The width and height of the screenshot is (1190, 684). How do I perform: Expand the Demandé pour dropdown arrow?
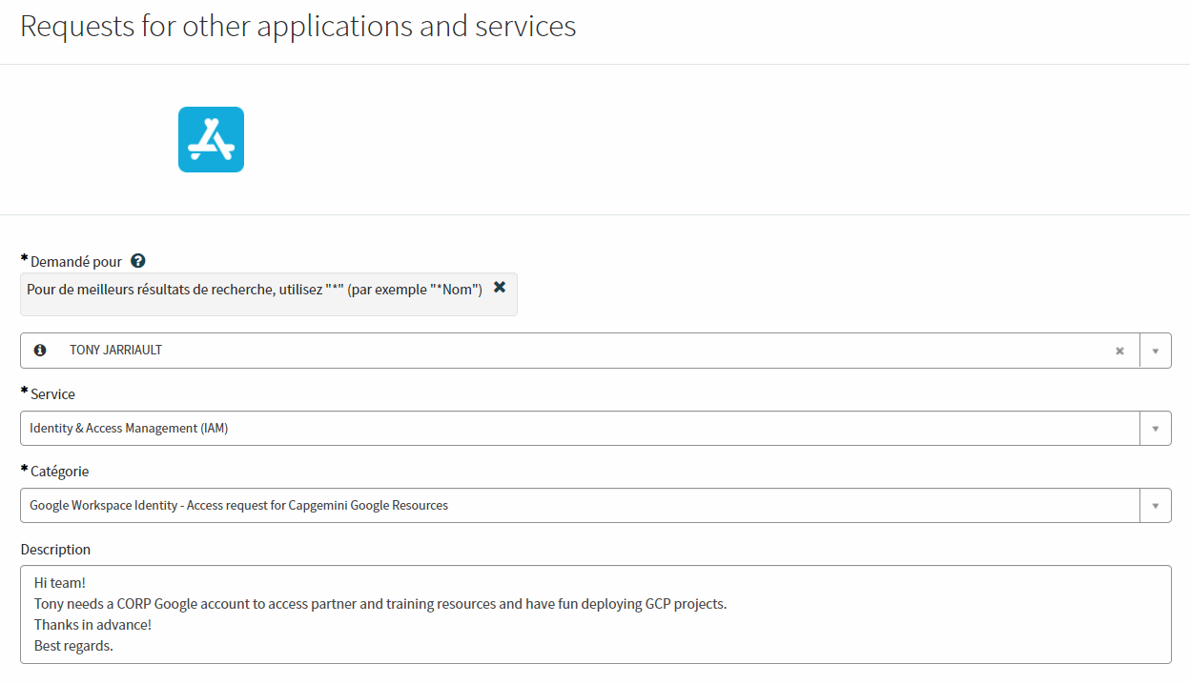[1155, 351]
